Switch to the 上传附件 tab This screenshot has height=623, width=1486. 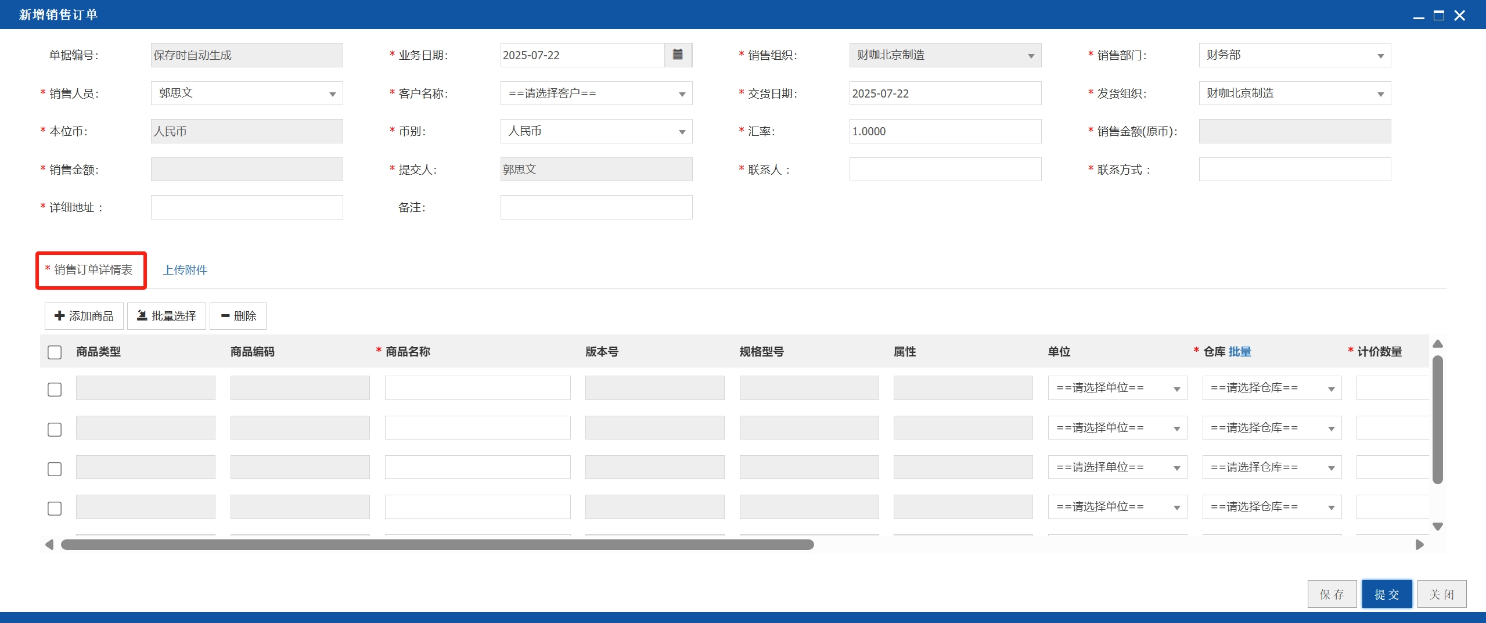[185, 270]
